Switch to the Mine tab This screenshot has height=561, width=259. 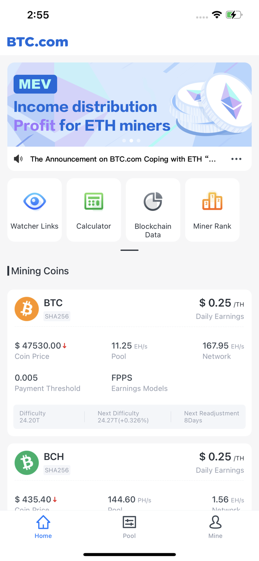pyautogui.click(x=215, y=526)
